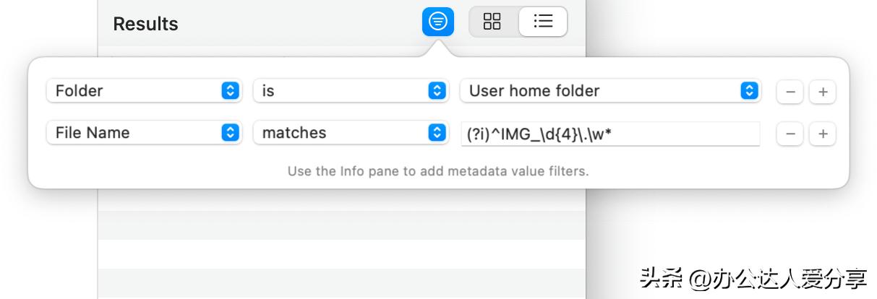Click the blue chevrons beside 'matches'
The height and width of the screenshot is (299, 877).
(x=437, y=133)
